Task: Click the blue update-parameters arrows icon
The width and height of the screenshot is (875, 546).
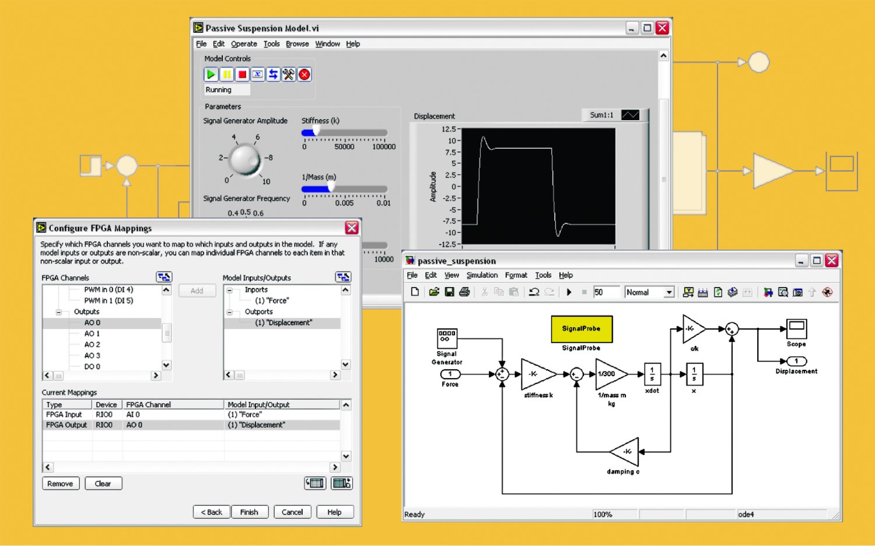Action: [272, 74]
